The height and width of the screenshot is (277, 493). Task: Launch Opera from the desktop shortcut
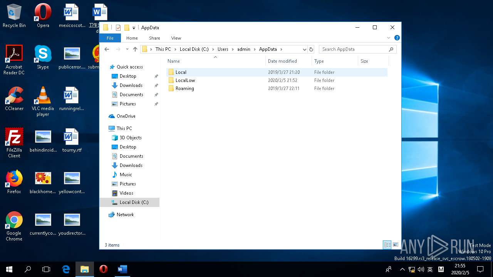[x=43, y=16]
